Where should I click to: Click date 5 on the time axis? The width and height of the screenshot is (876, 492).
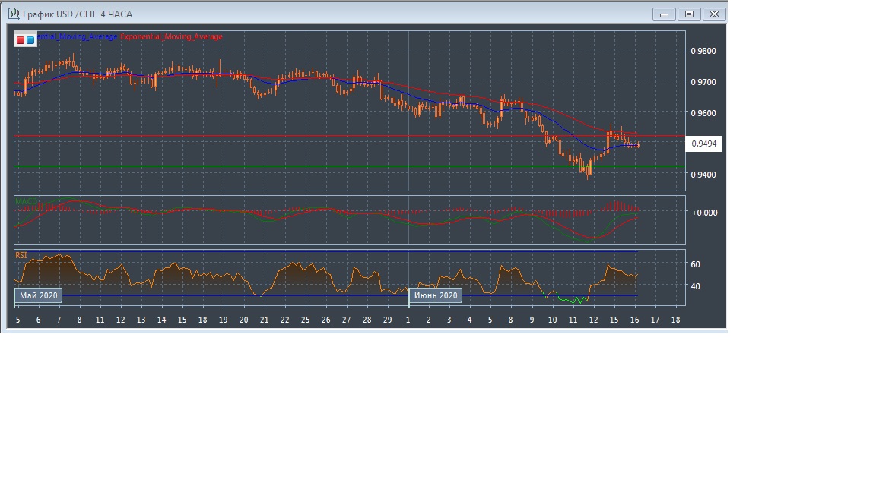coord(17,320)
